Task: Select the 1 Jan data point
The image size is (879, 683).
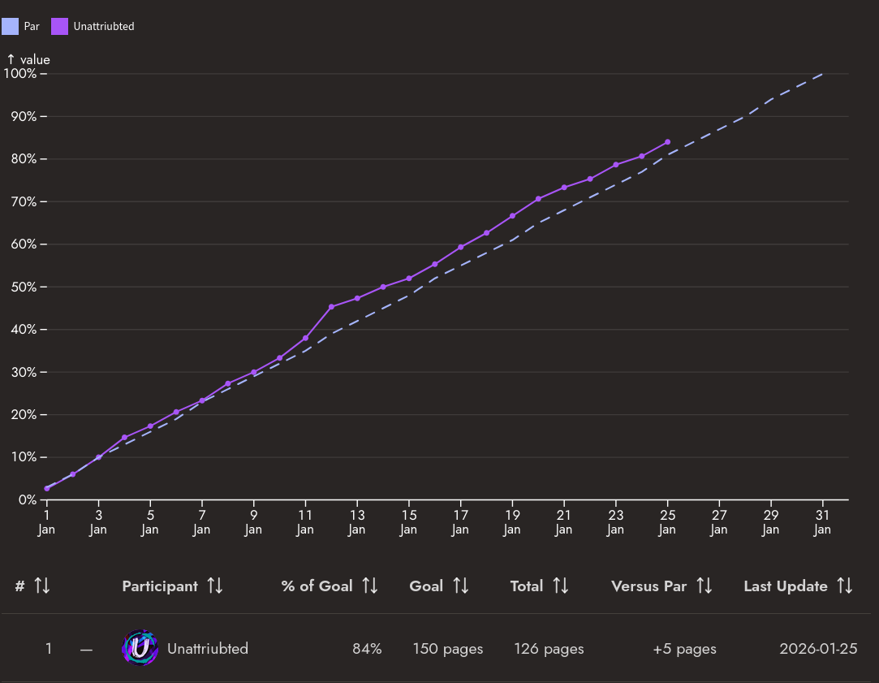Action: click(x=46, y=488)
